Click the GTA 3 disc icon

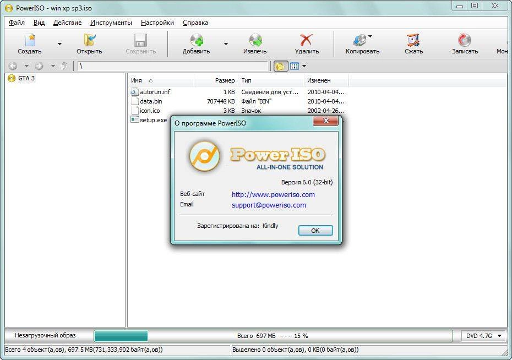12,78
